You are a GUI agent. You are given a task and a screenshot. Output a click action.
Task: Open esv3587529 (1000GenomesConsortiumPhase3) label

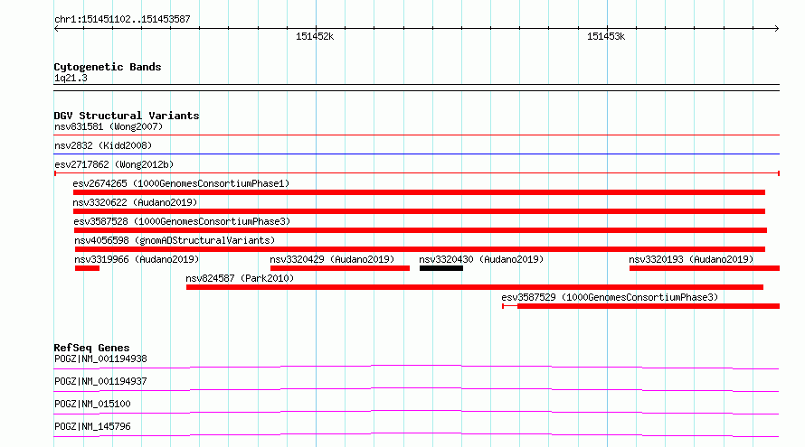click(x=610, y=297)
